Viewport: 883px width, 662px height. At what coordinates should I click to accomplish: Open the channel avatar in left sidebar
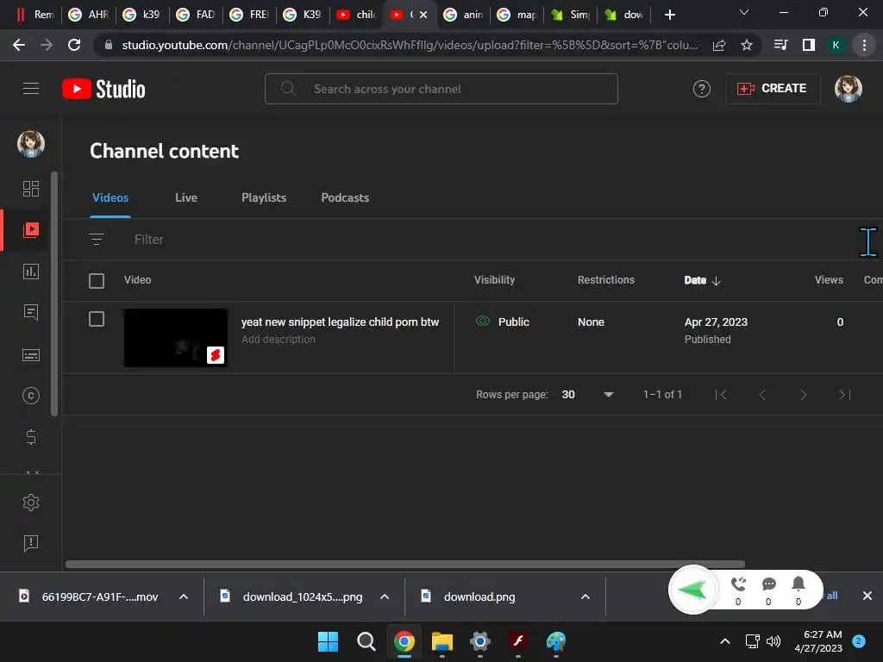pyautogui.click(x=31, y=144)
